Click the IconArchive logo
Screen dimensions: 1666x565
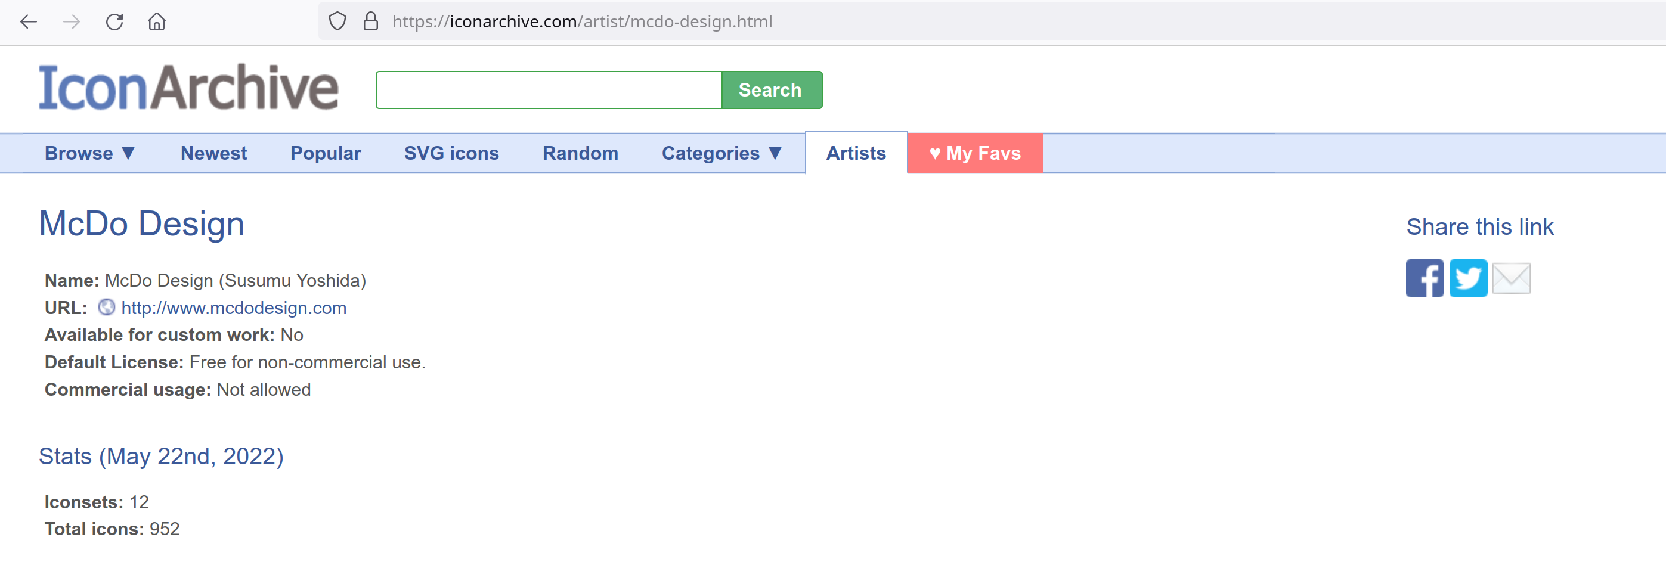point(188,88)
